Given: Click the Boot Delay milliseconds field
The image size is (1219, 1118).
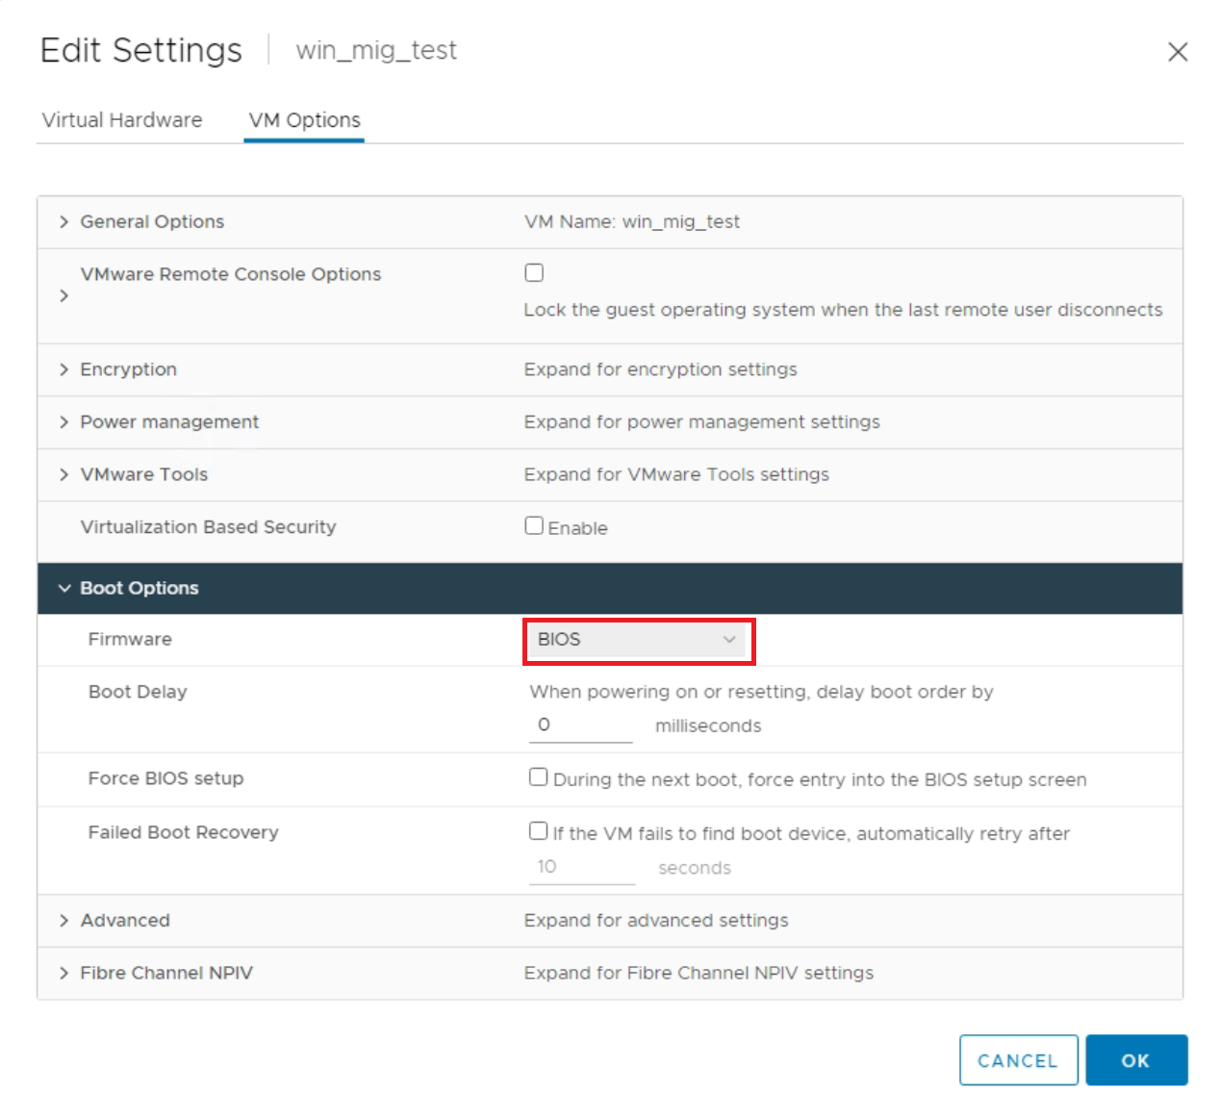Looking at the screenshot, I should [580, 725].
